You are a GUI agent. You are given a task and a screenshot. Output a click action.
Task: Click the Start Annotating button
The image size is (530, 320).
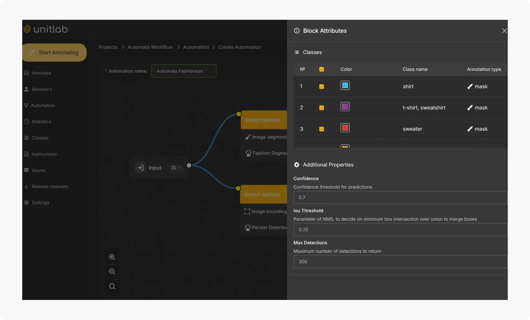(x=54, y=53)
